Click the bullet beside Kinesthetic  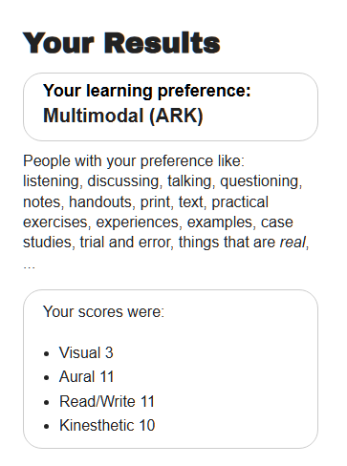pos(47,426)
